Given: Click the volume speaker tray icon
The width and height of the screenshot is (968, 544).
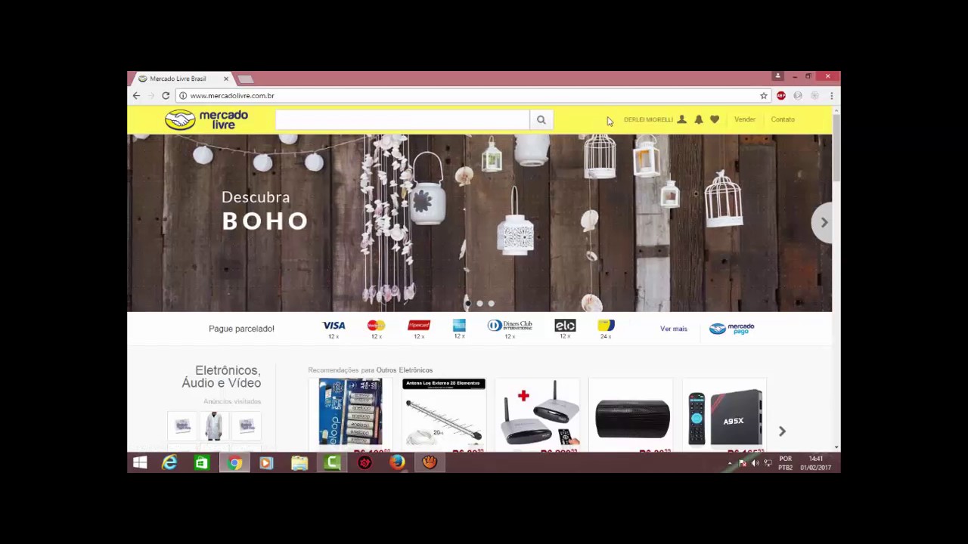Looking at the screenshot, I should pos(755,463).
